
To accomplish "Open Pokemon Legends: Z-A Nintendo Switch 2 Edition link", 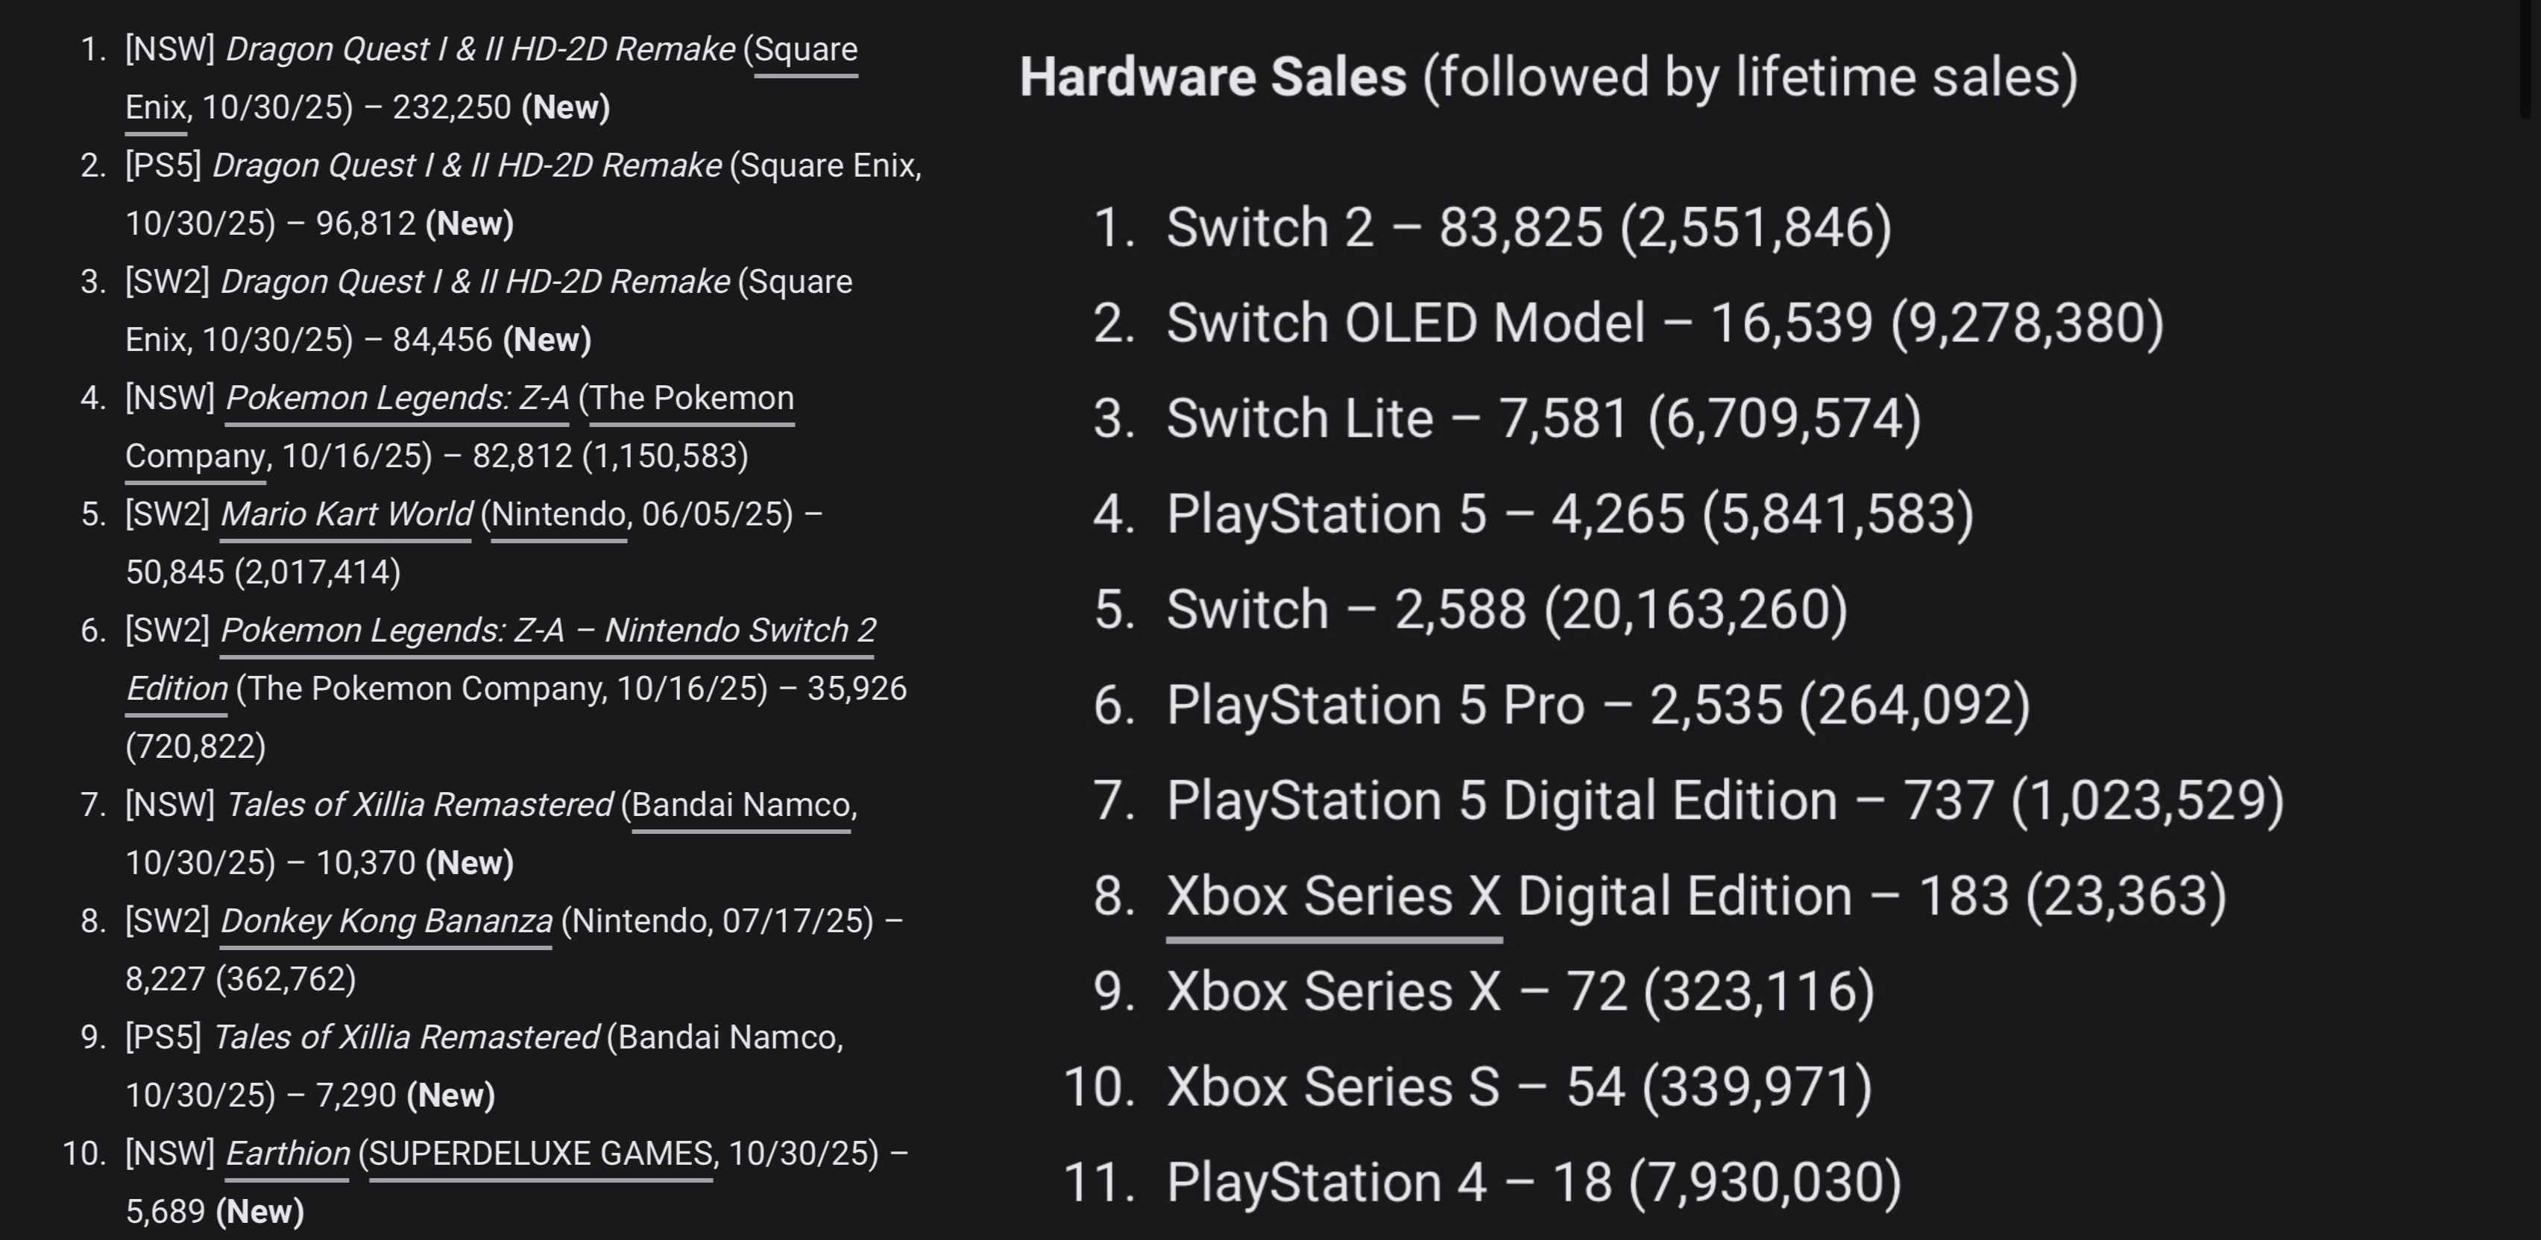I will tap(547, 631).
